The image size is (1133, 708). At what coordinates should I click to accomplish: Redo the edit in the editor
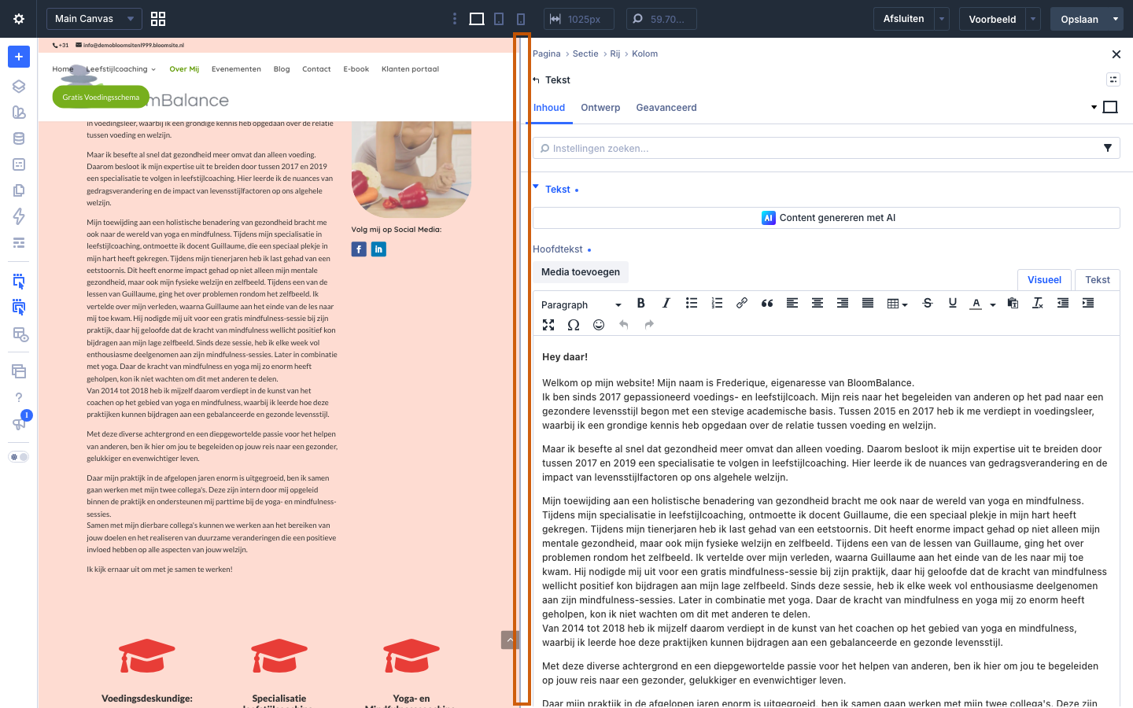pos(649,325)
